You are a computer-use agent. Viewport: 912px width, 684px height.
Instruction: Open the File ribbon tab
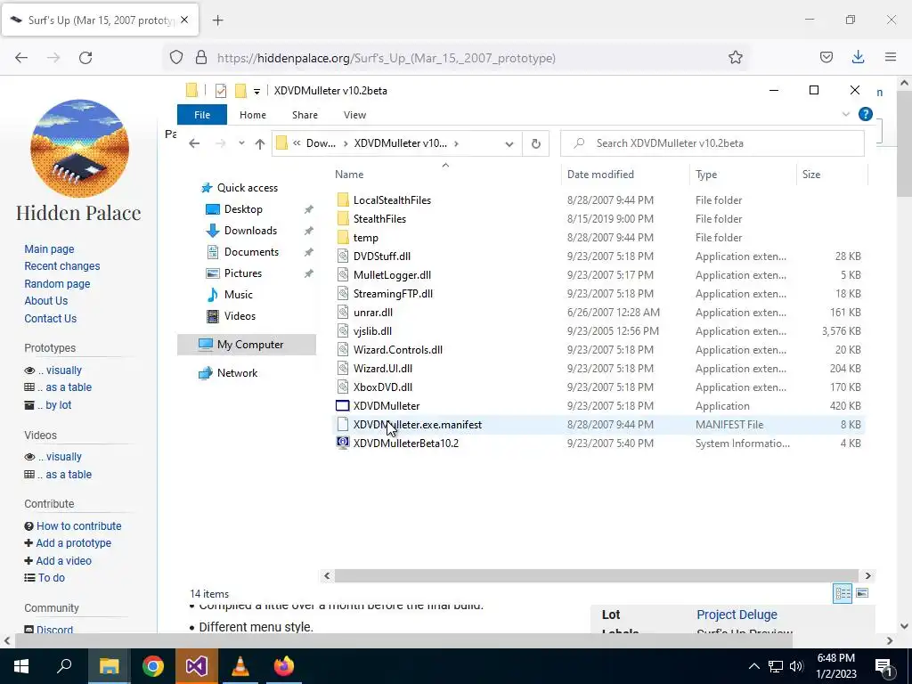coord(202,115)
